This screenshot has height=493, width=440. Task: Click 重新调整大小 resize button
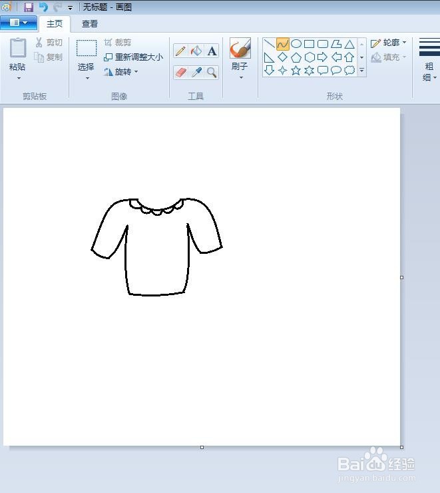tap(134, 57)
